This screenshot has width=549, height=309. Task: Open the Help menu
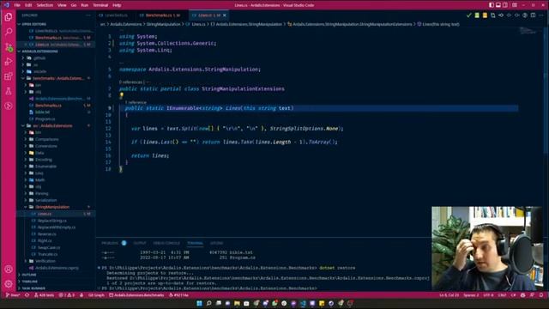117,5
